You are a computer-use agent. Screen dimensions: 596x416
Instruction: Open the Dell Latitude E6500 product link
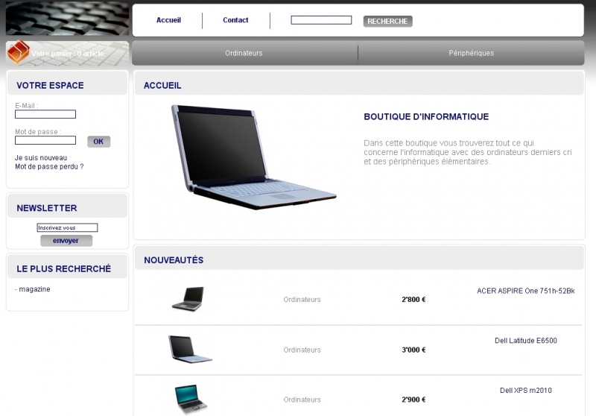point(526,341)
